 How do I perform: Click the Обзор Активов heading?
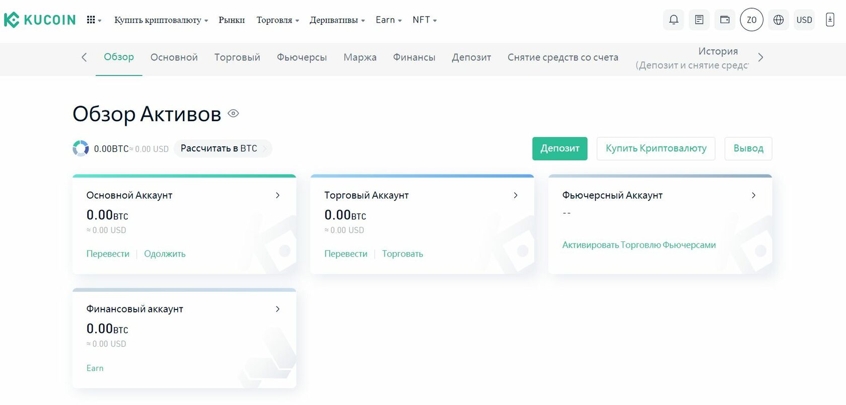pyautogui.click(x=147, y=114)
